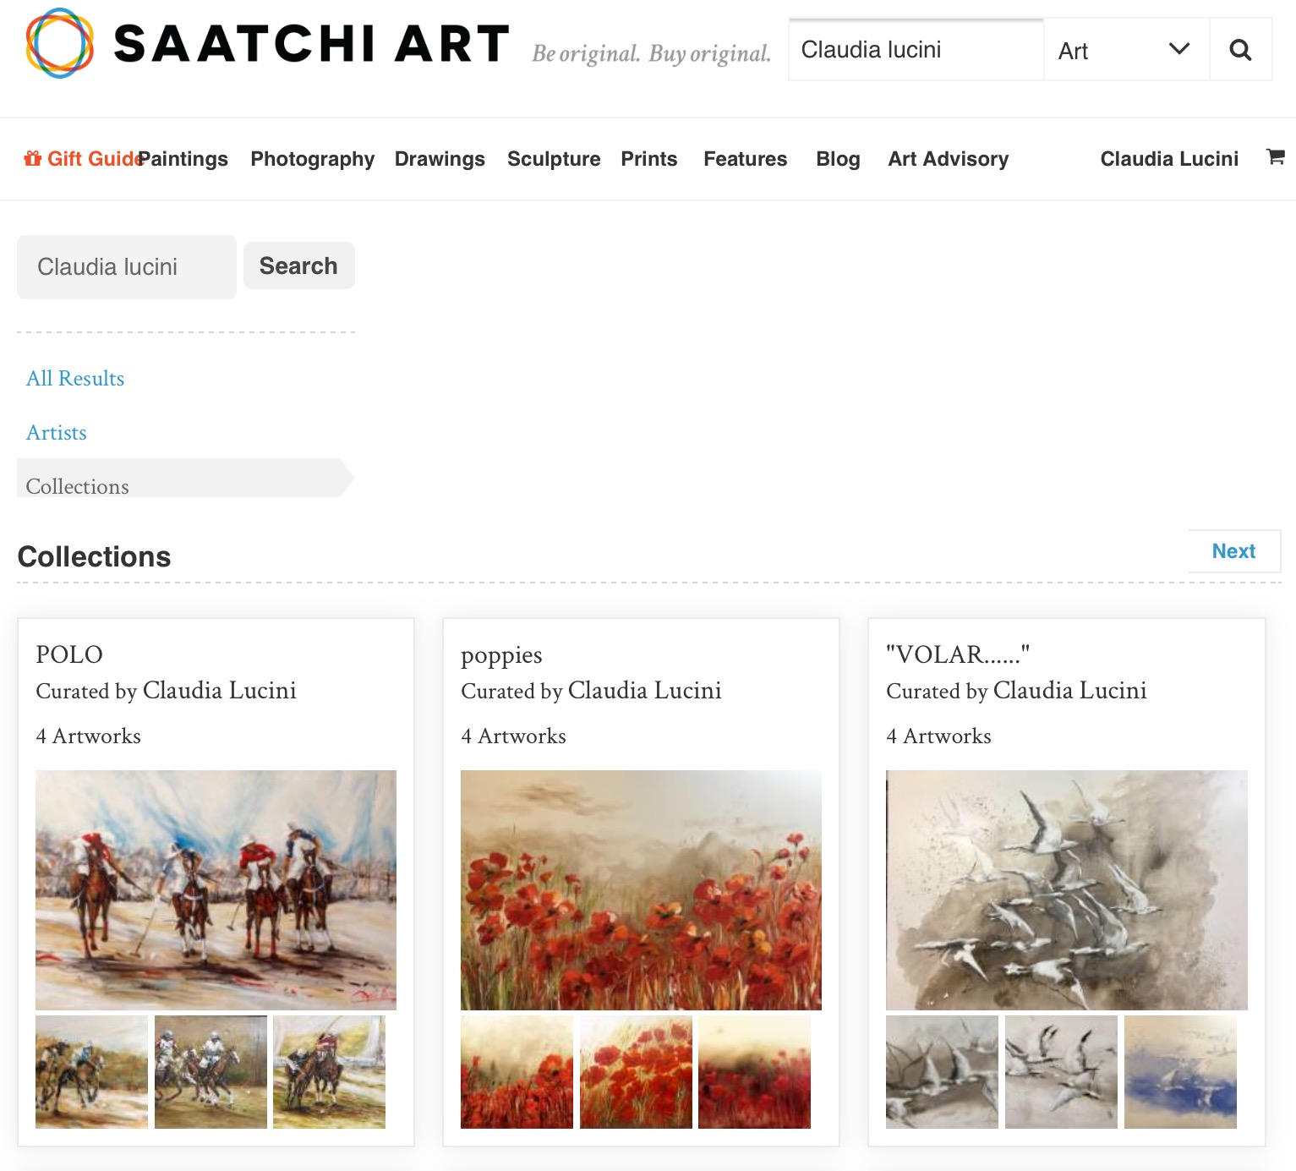The width and height of the screenshot is (1296, 1171).
Task: Click the gray Search button
Action: point(298,265)
